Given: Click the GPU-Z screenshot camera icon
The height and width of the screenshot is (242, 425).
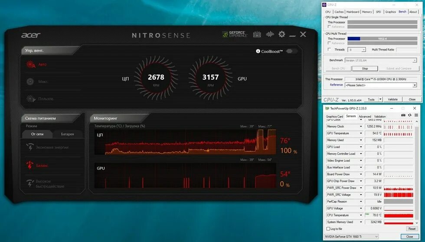Looking at the screenshot, I should (x=403, y=115).
